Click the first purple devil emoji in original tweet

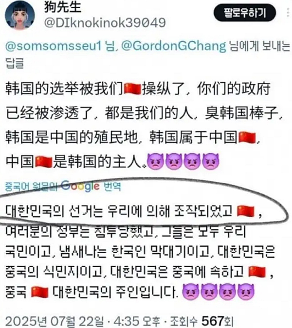[x=156, y=161]
